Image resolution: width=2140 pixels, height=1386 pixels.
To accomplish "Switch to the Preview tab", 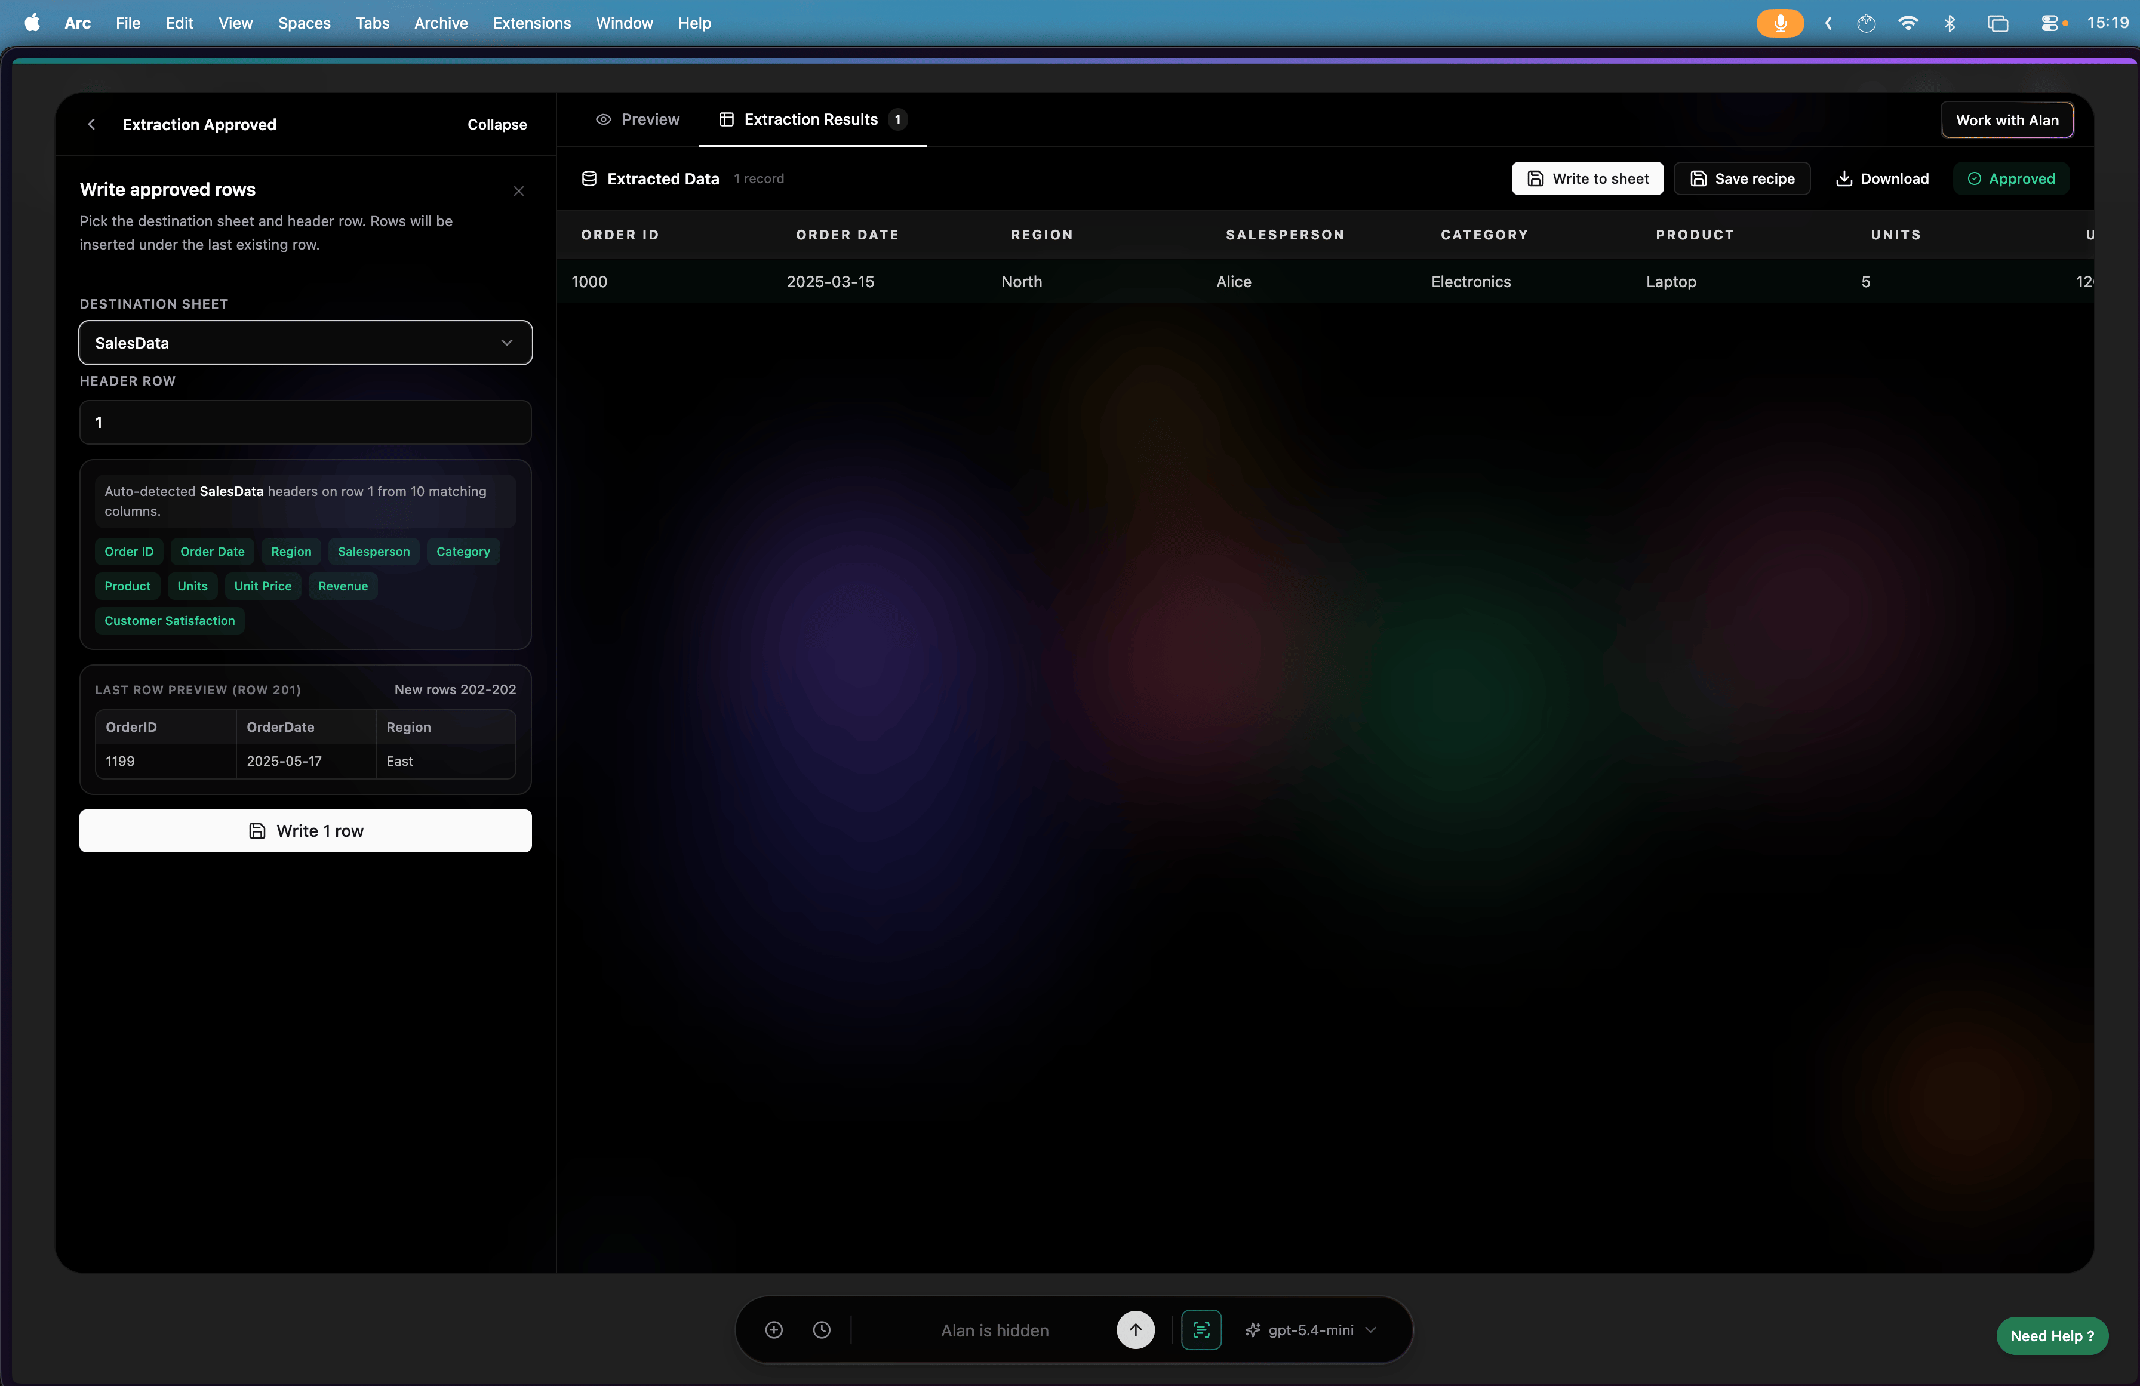I will click(638, 119).
